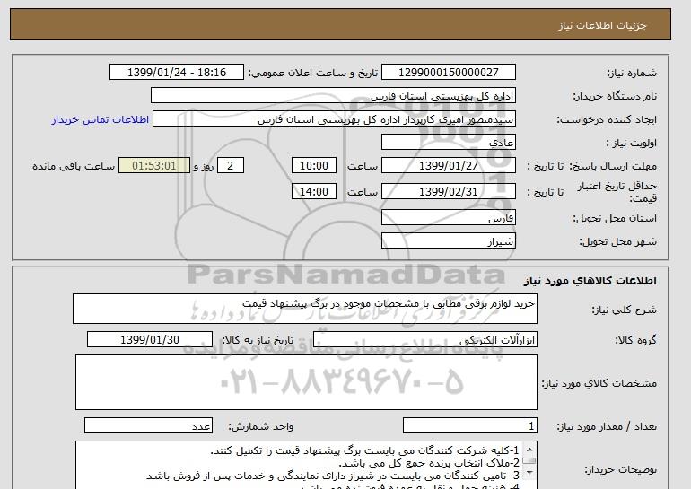
Task: Click the buyer organization name field (اداره کل بهزیستی استان فارس)
Action: point(333,96)
